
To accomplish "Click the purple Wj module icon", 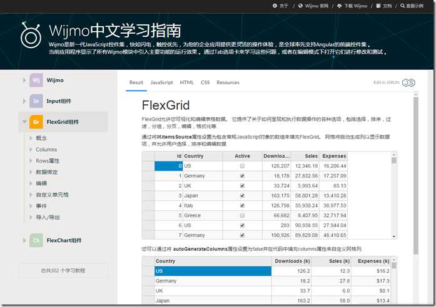I will point(36,80).
